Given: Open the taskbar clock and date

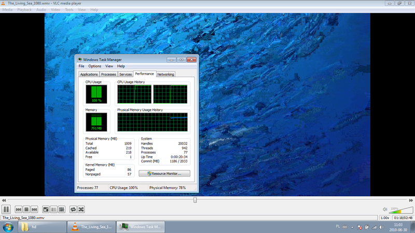Looking at the screenshot, I should [x=398, y=227].
